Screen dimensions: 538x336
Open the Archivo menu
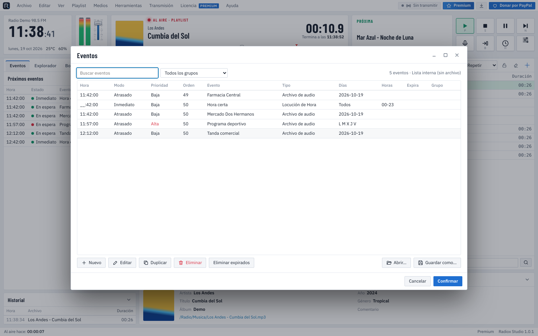click(x=24, y=6)
